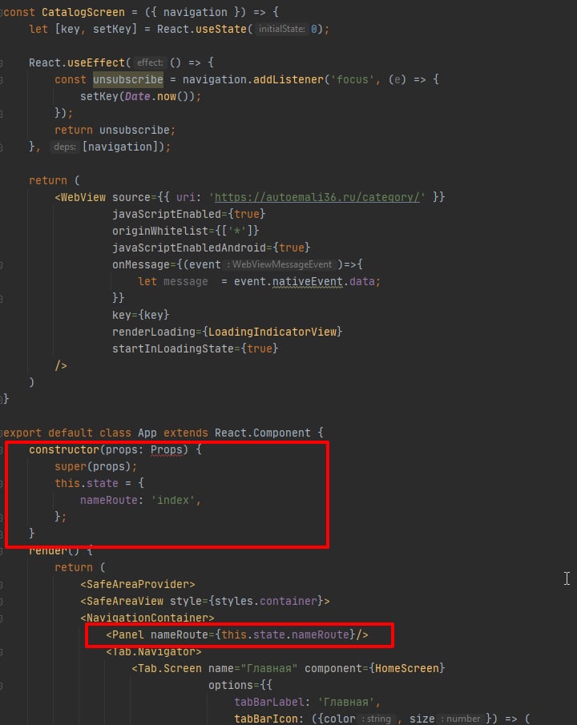Click the startInLoadingState prop
Image resolution: width=577 pixels, height=725 pixels.
(x=172, y=348)
